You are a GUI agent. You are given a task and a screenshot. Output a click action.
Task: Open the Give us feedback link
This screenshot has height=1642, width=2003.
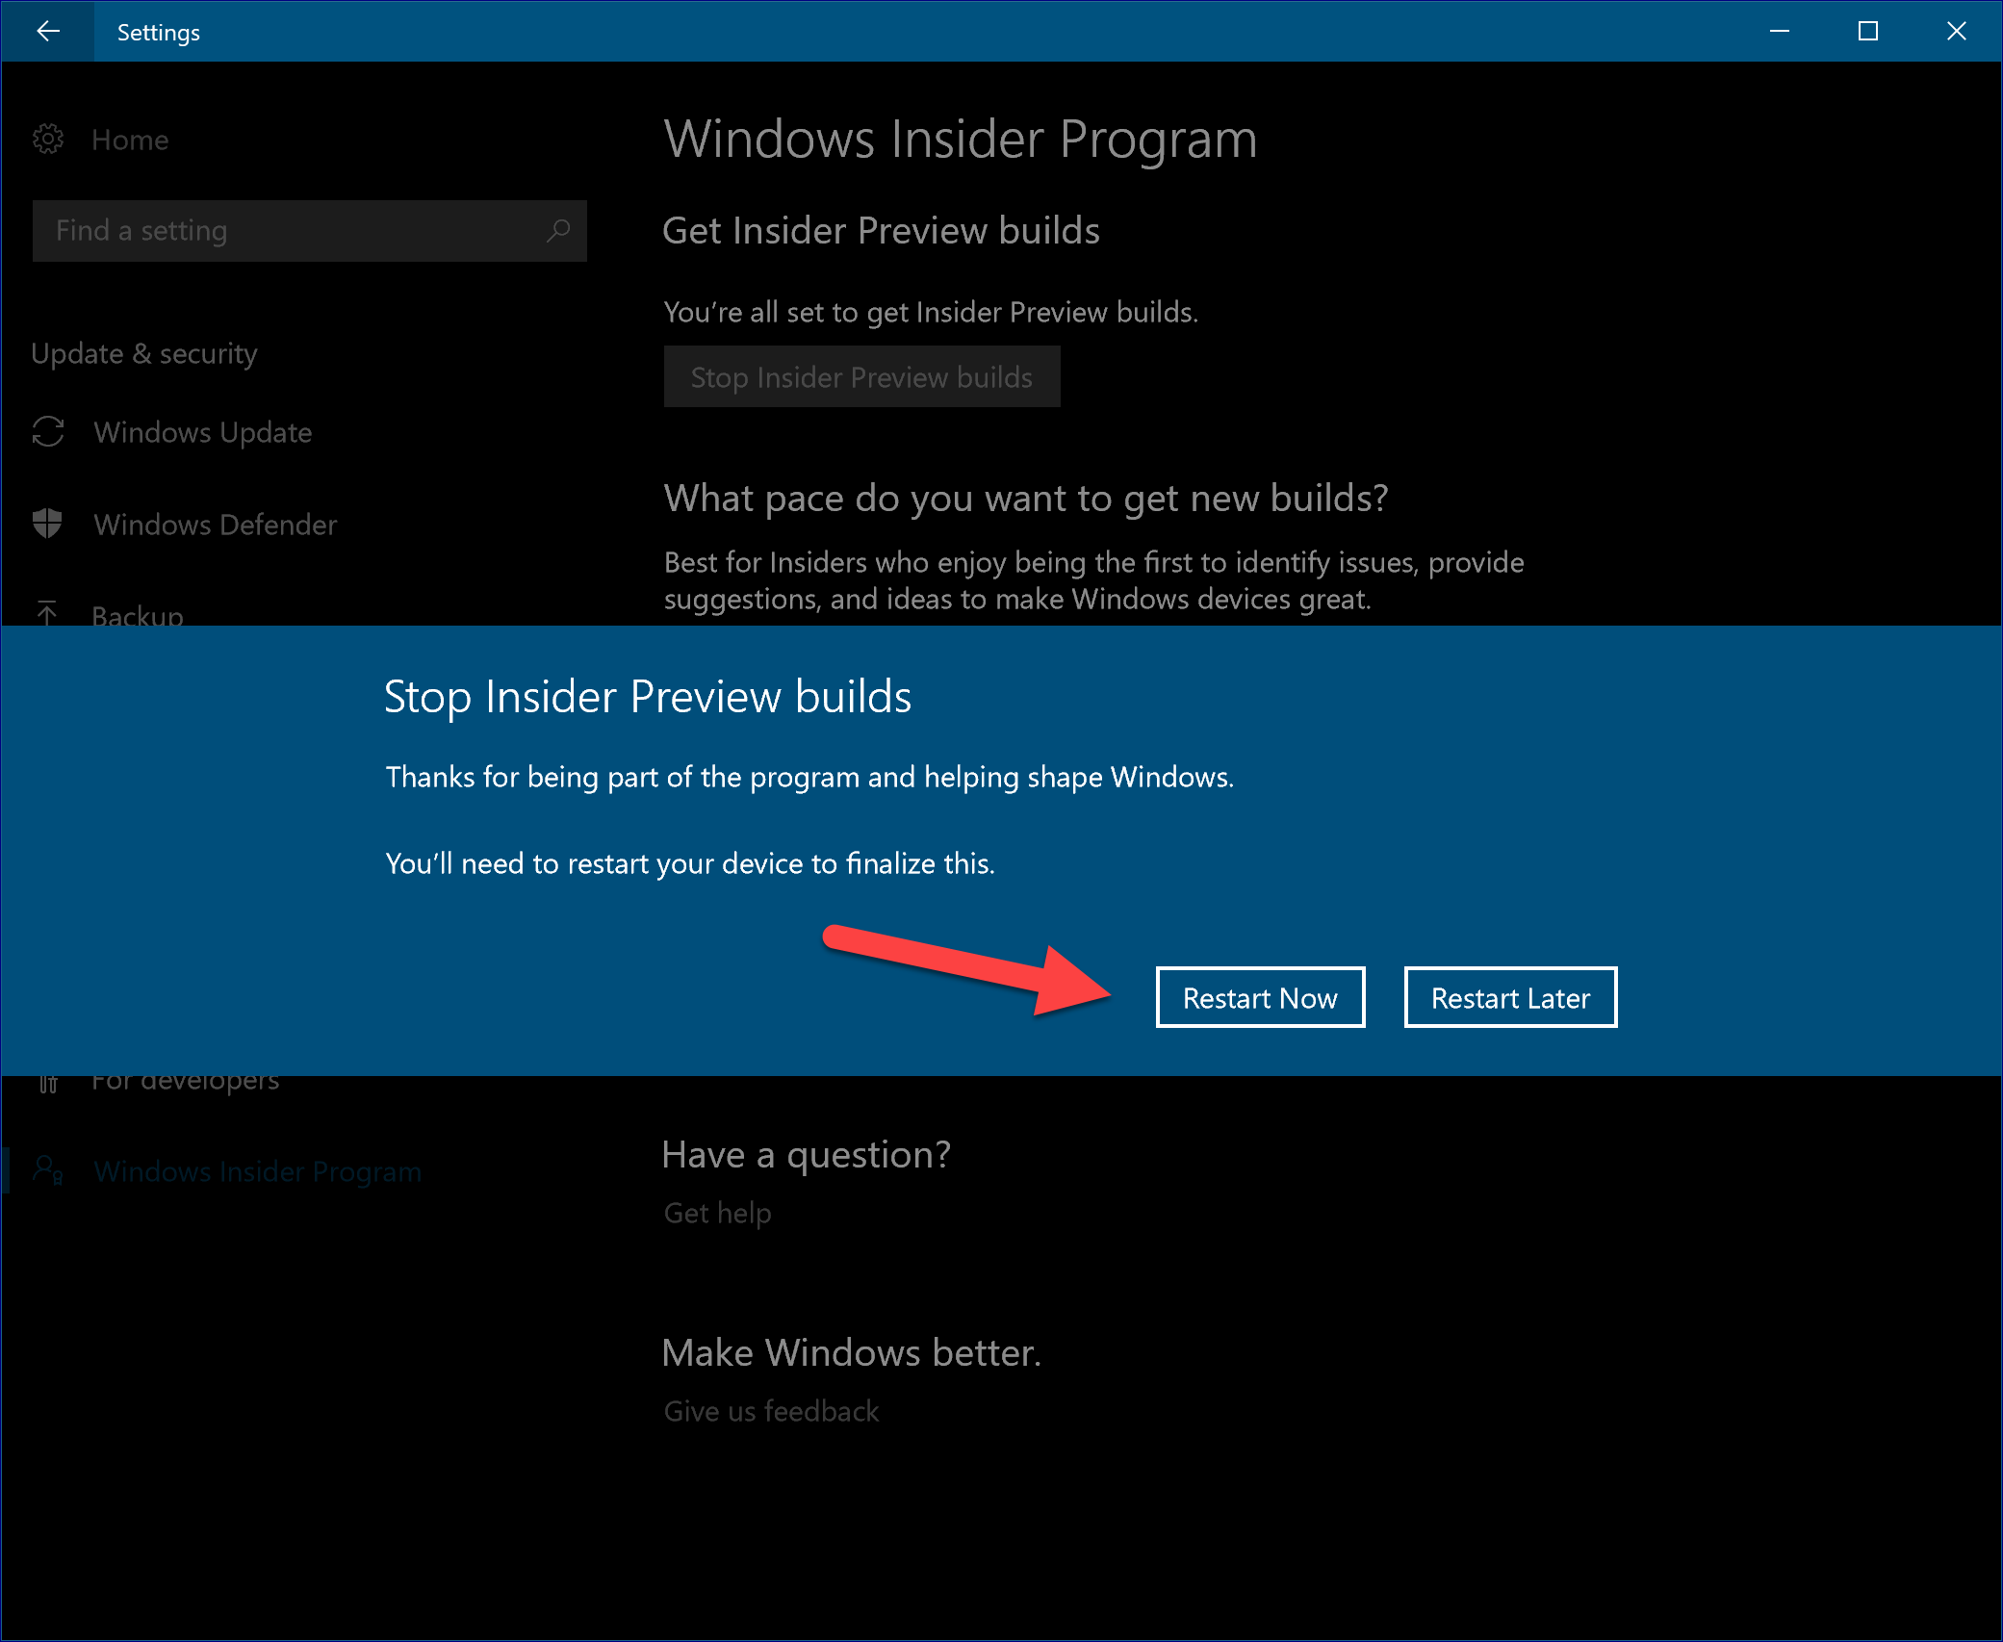[771, 1411]
